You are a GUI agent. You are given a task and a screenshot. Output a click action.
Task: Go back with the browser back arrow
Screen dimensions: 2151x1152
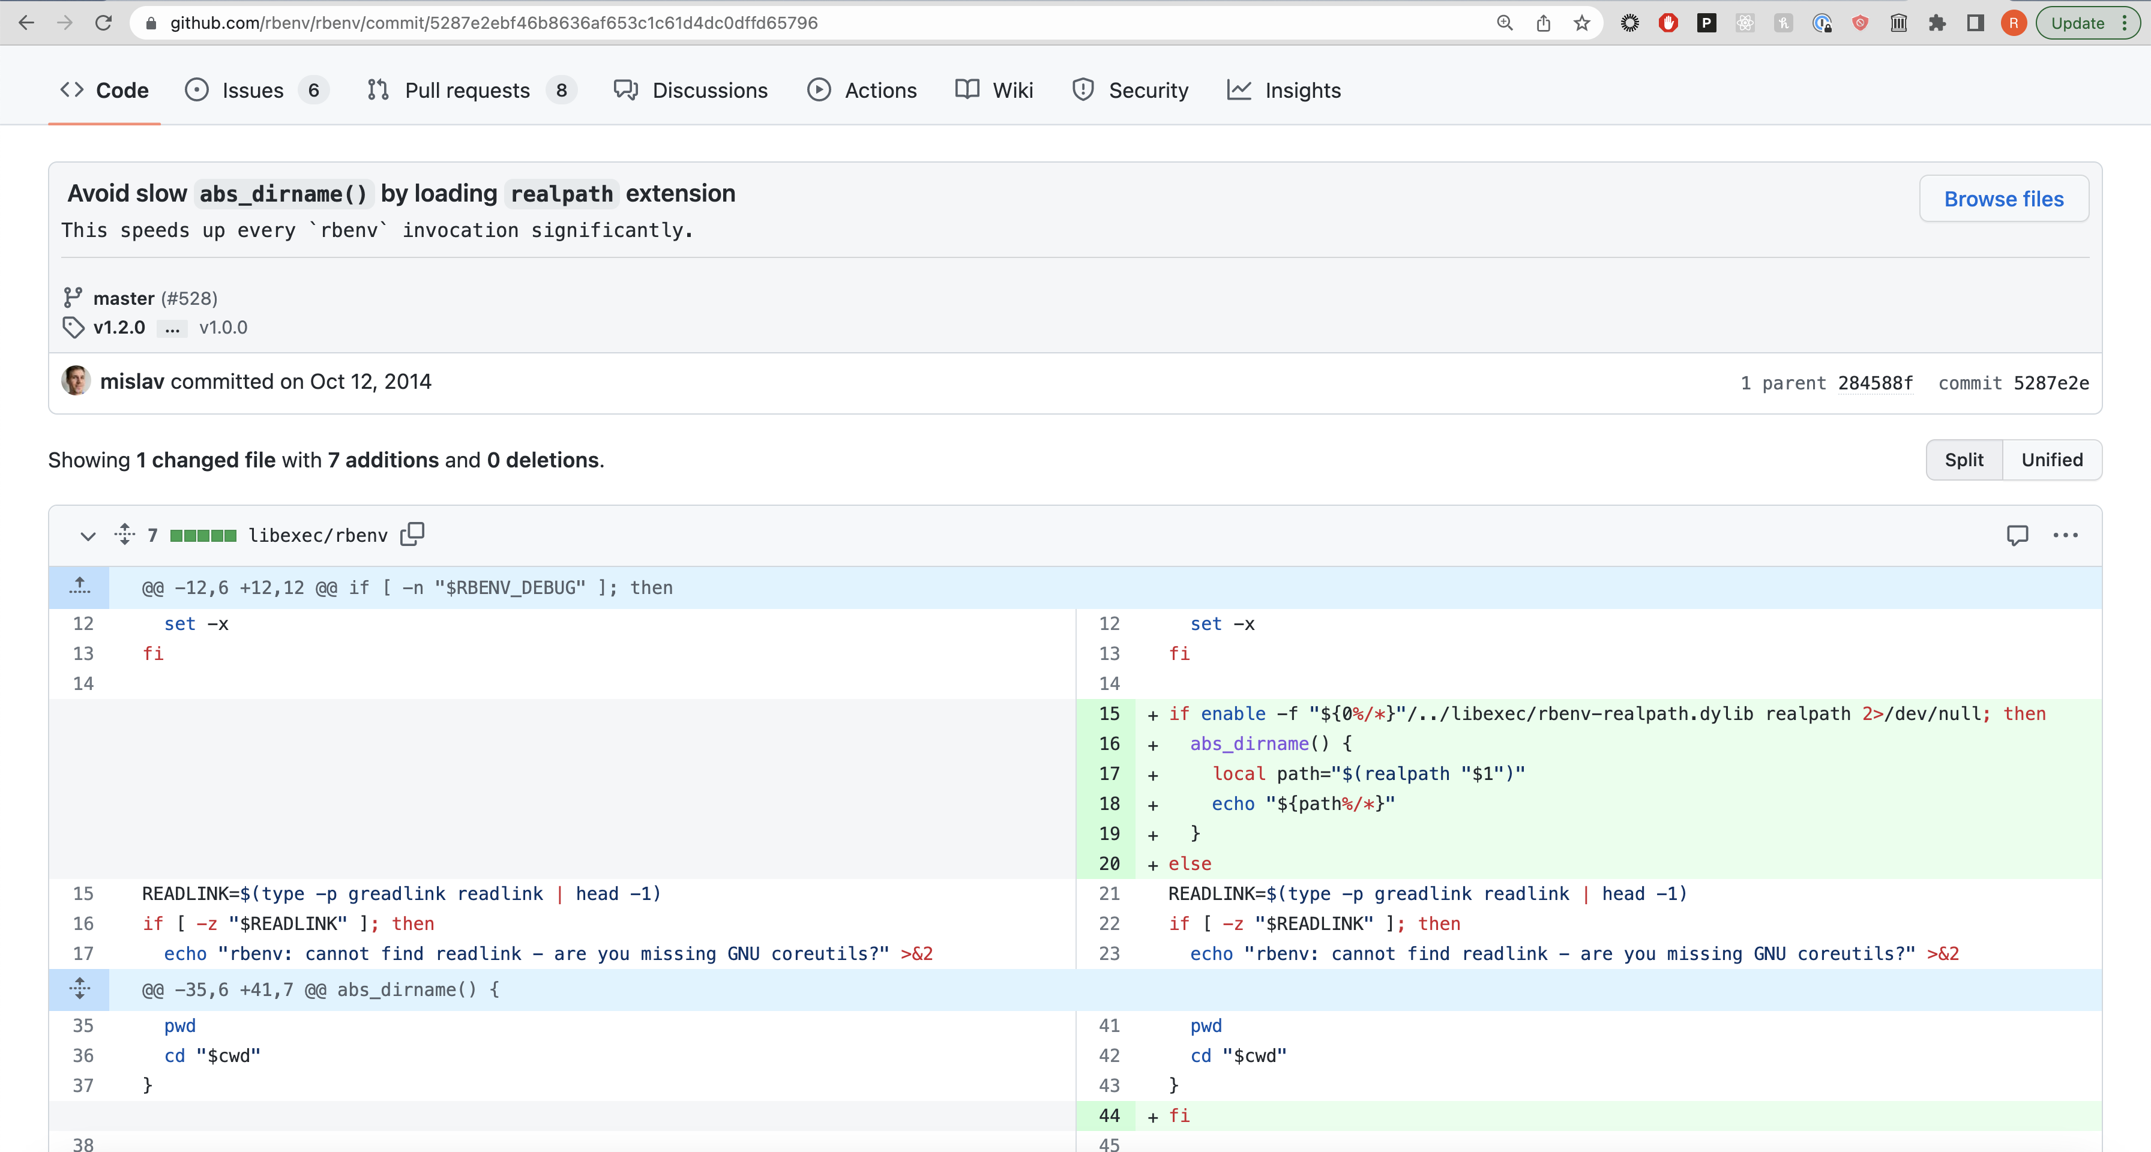click(27, 23)
